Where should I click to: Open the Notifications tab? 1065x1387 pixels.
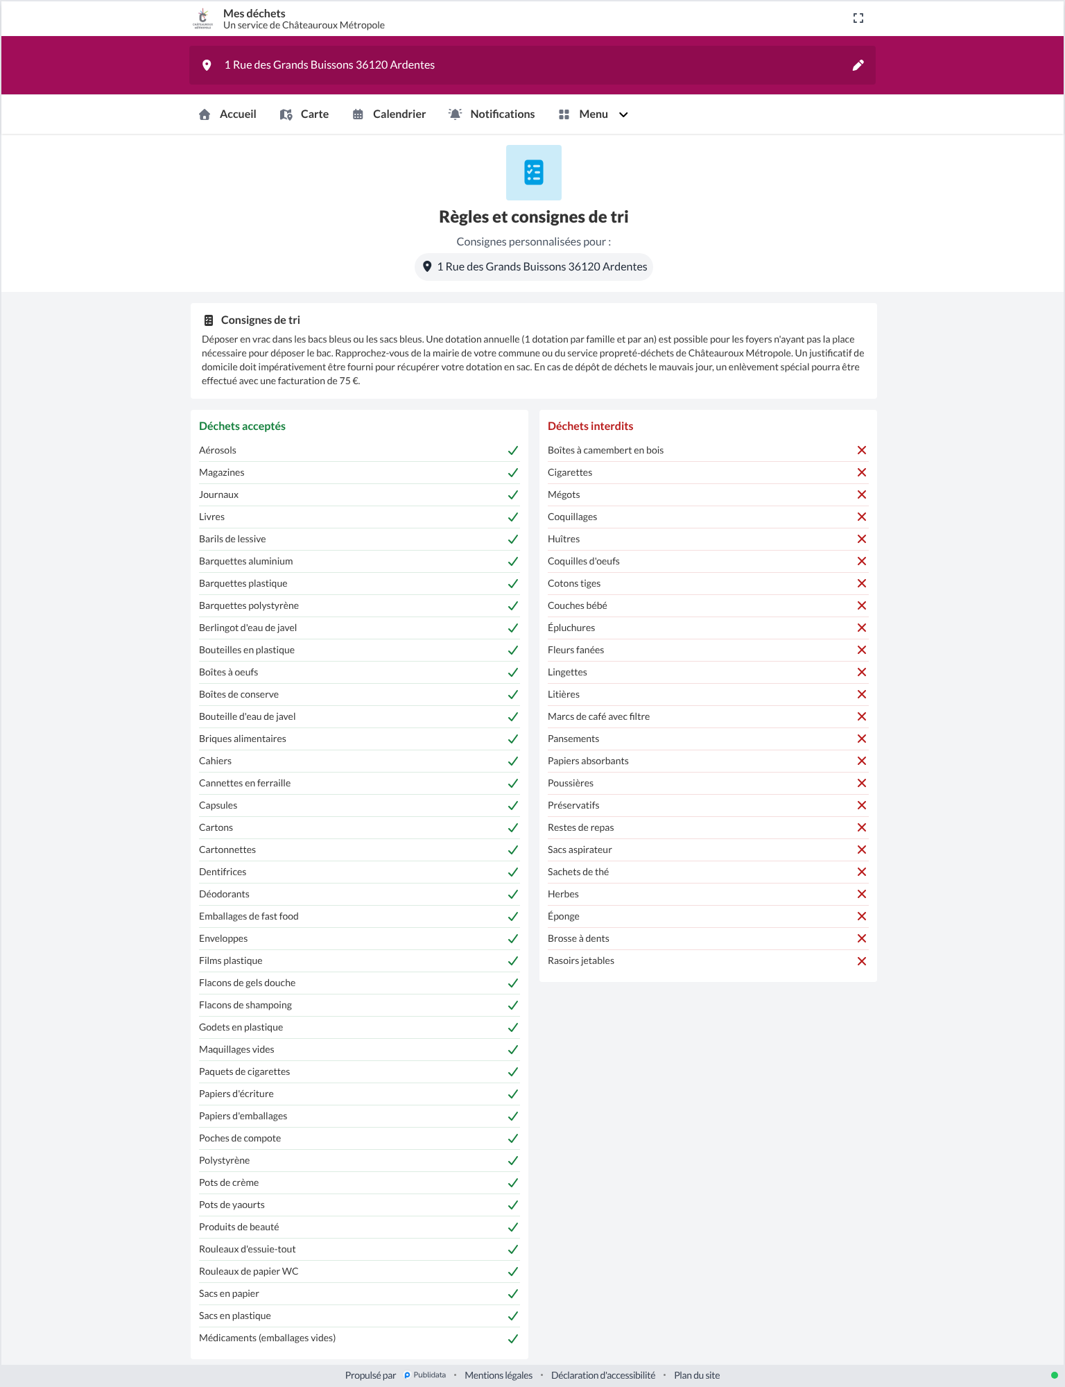pyautogui.click(x=492, y=114)
